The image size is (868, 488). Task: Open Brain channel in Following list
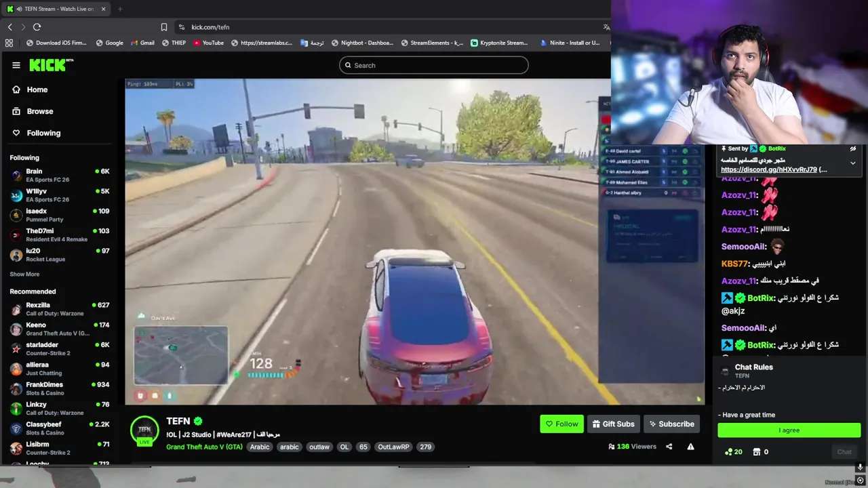(60, 176)
